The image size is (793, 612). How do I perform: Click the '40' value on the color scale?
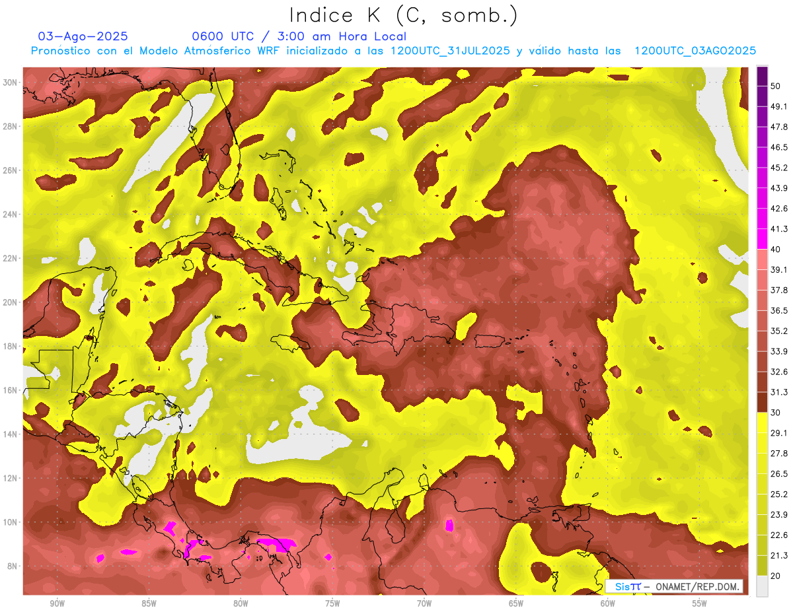point(776,250)
